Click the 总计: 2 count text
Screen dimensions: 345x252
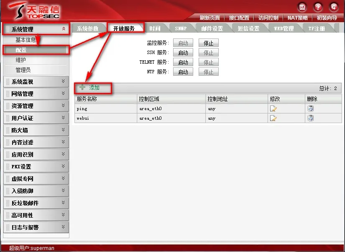[x=328, y=88]
